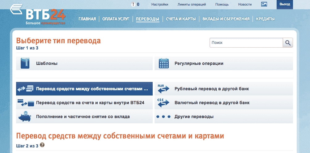
Task: Open the picture icon in top bar
Action: pos(264,4)
